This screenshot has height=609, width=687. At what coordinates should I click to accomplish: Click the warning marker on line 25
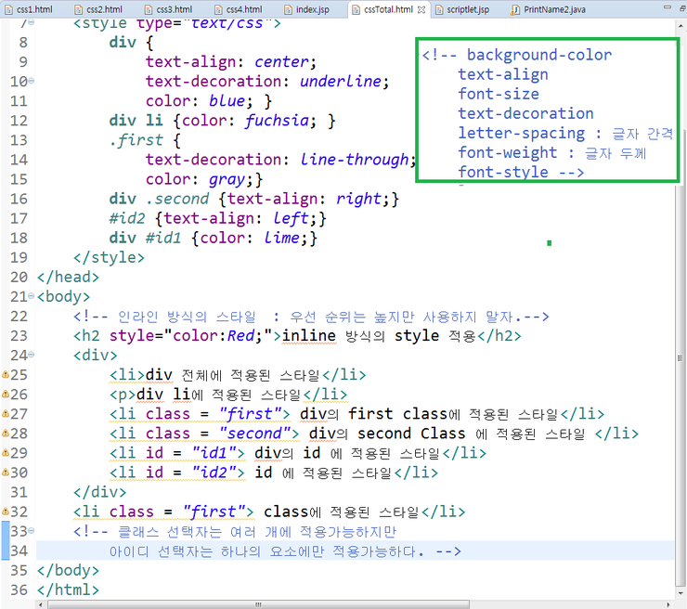[x=6, y=375]
